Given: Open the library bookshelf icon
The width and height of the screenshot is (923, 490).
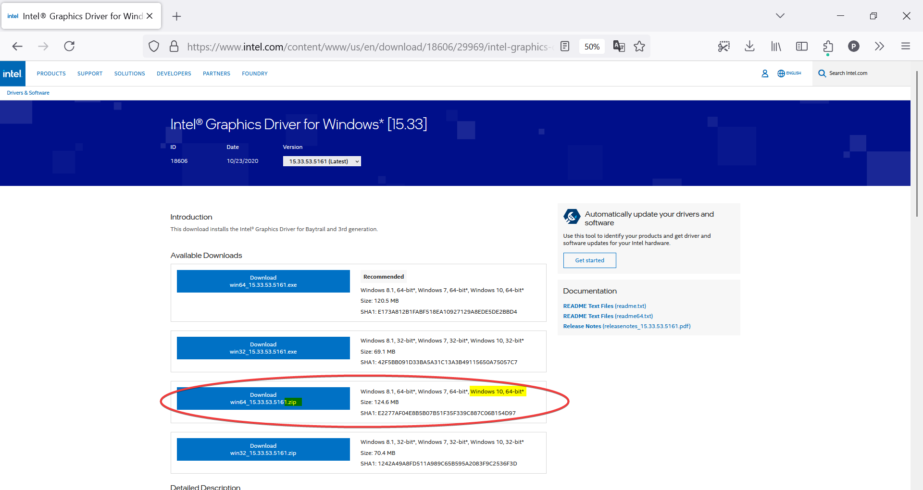Looking at the screenshot, I should coord(776,46).
